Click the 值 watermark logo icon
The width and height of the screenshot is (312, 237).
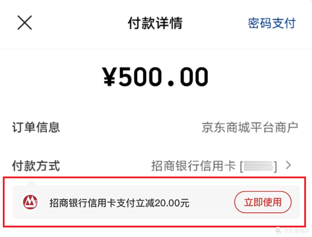[x=278, y=230]
